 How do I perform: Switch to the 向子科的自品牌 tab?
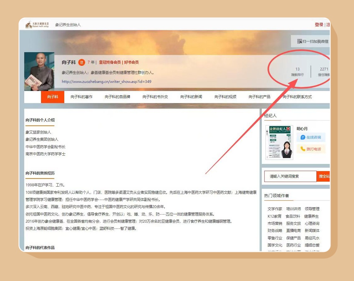tap(117, 97)
